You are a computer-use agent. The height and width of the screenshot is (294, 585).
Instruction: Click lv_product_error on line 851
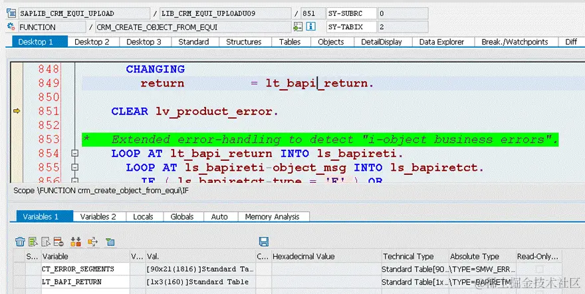point(215,111)
